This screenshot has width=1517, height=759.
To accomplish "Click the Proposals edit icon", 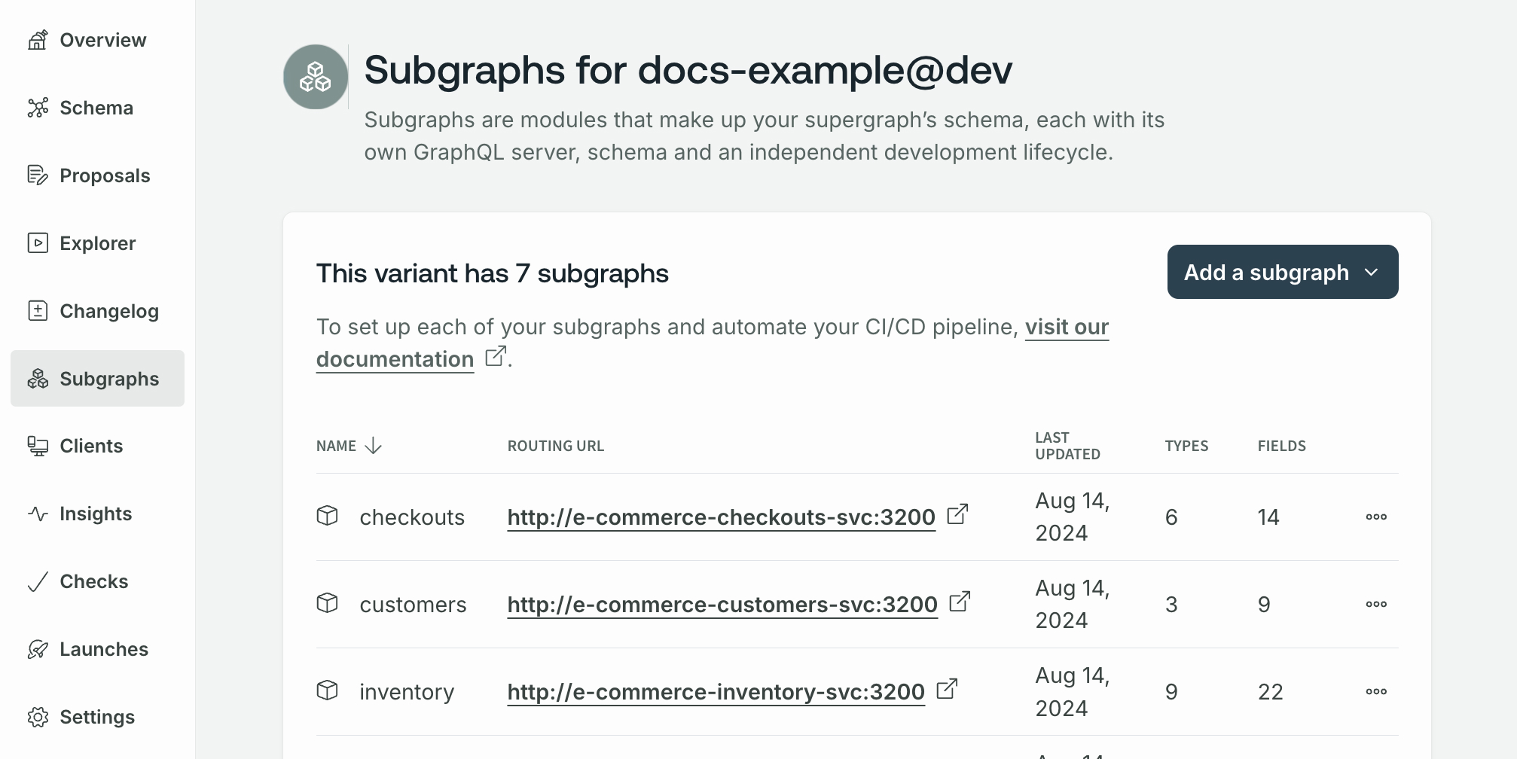I will coord(38,175).
